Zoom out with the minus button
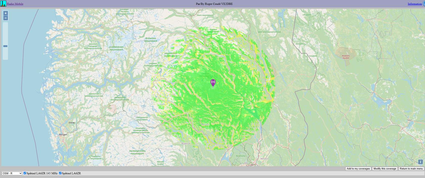This screenshot has height=178, width=425. click(6, 18)
